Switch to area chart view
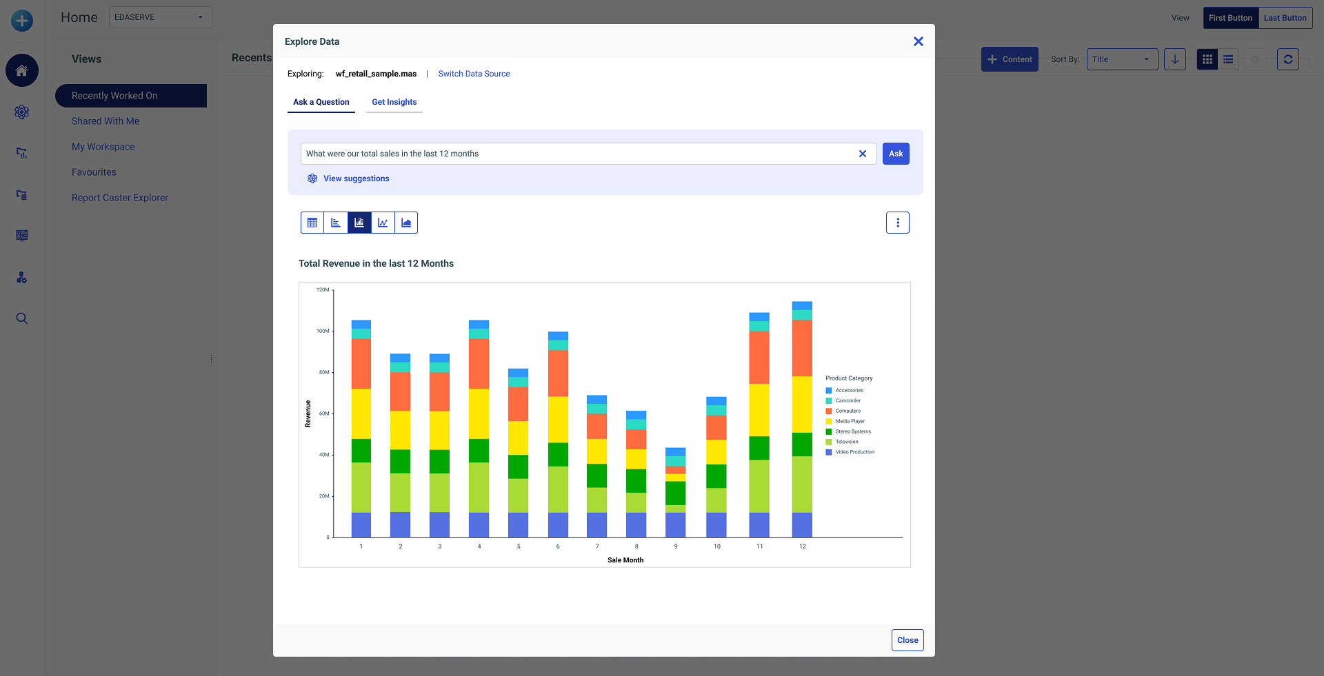This screenshot has width=1324, height=676. pyautogui.click(x=406, y=223)
